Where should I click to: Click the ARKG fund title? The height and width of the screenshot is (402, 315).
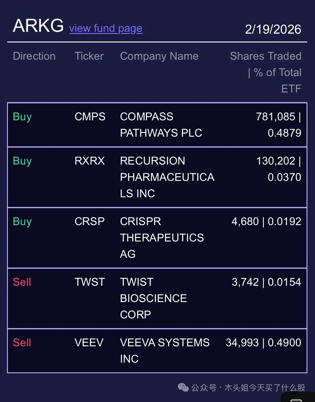(x=38, y=25)
